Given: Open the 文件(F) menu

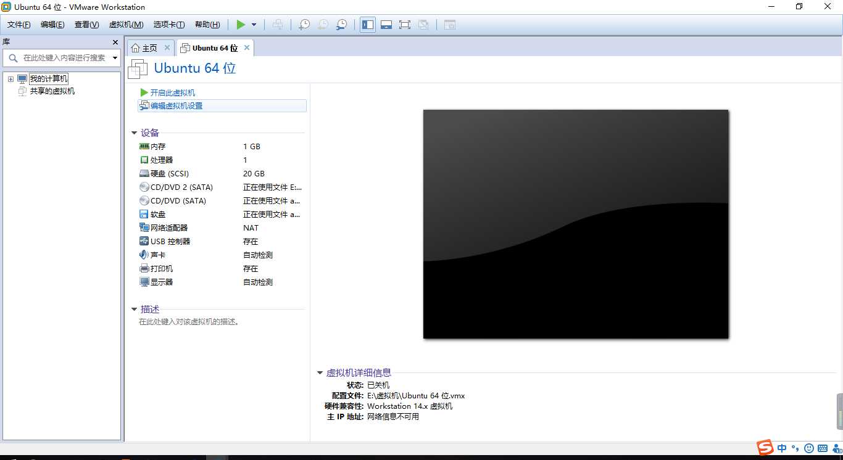Looking at the screenshot, I should click(19, 25).
